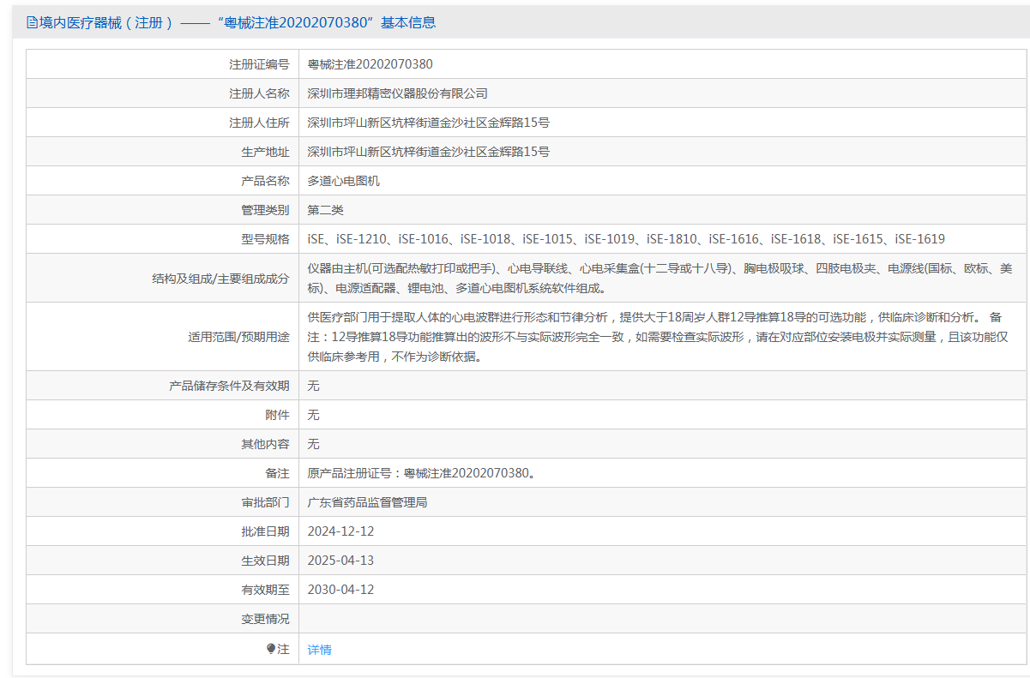
Task: Select approval date 2024-12-12
Action: pos(341,531)
